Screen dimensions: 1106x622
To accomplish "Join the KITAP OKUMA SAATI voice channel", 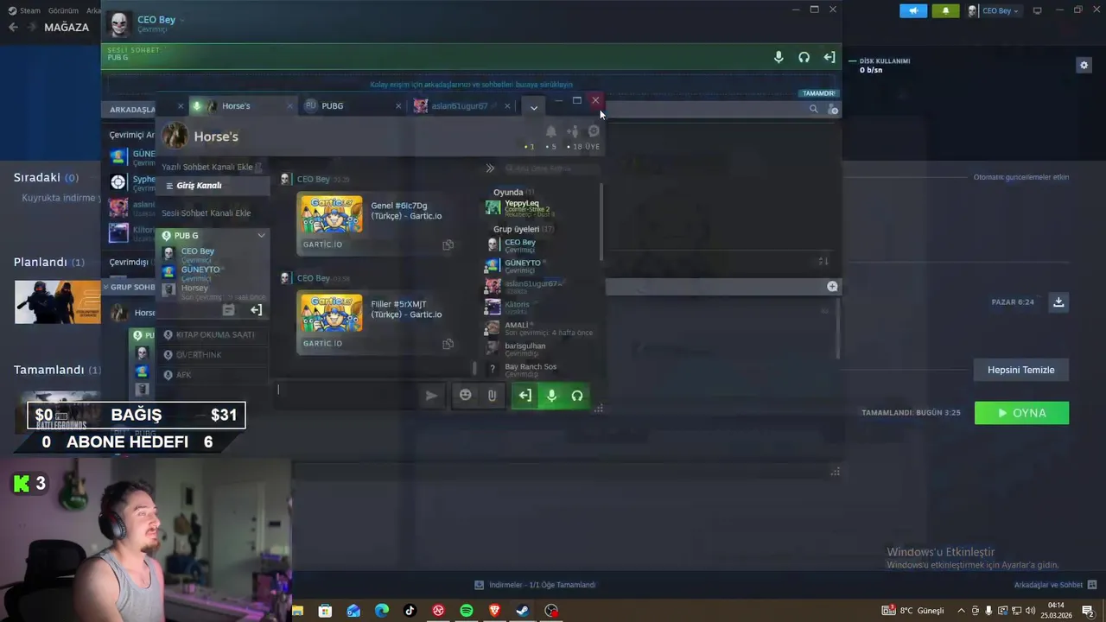I will point(213,334).
